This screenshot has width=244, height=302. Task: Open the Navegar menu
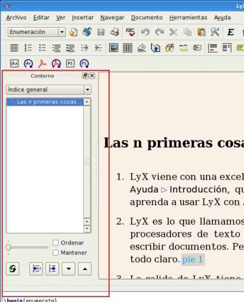pos(112,18)
